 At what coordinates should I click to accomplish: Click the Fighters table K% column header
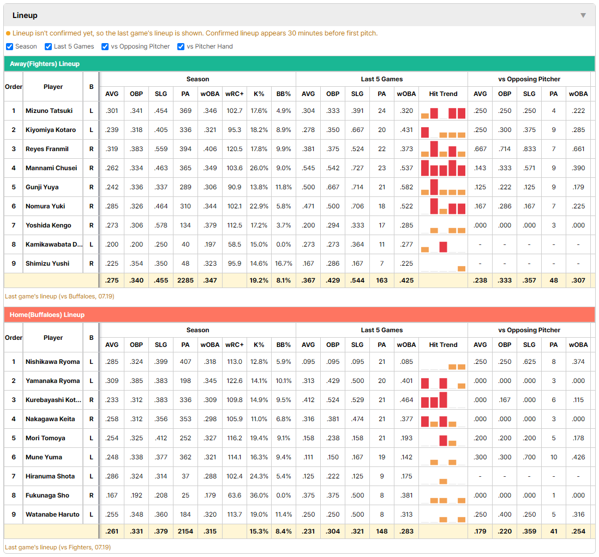click(259, 94)
